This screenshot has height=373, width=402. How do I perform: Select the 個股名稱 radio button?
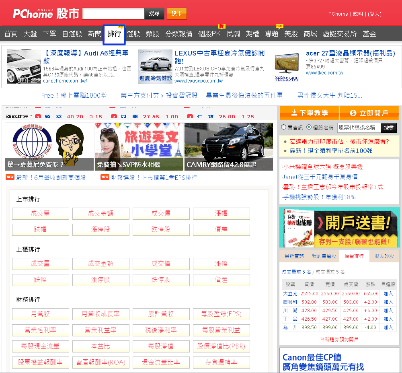309,127
